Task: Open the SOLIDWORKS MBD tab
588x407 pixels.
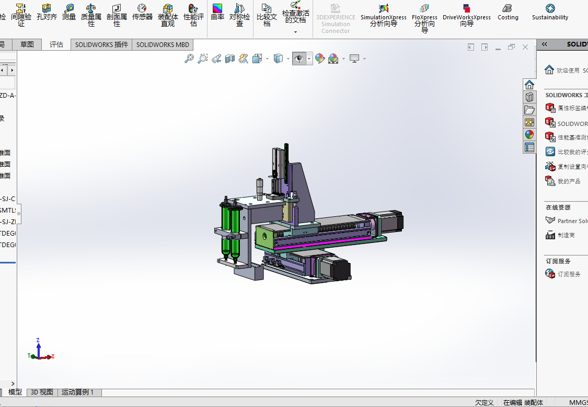Action: point(163,44)
